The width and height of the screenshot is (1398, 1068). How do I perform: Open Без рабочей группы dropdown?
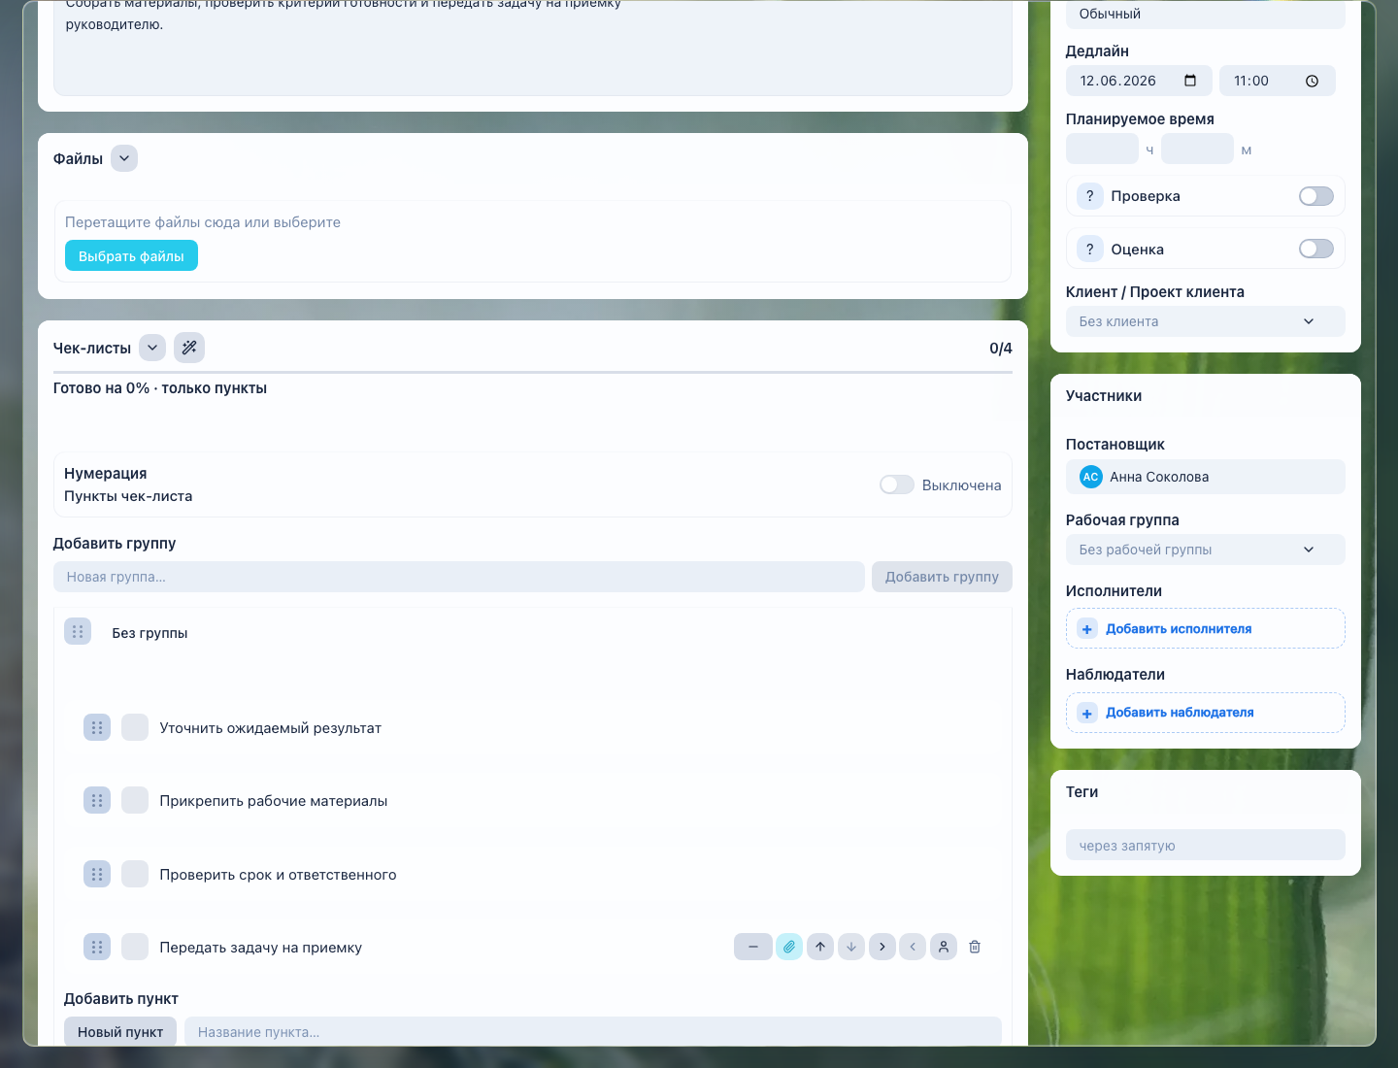[x=1205, y=550]
